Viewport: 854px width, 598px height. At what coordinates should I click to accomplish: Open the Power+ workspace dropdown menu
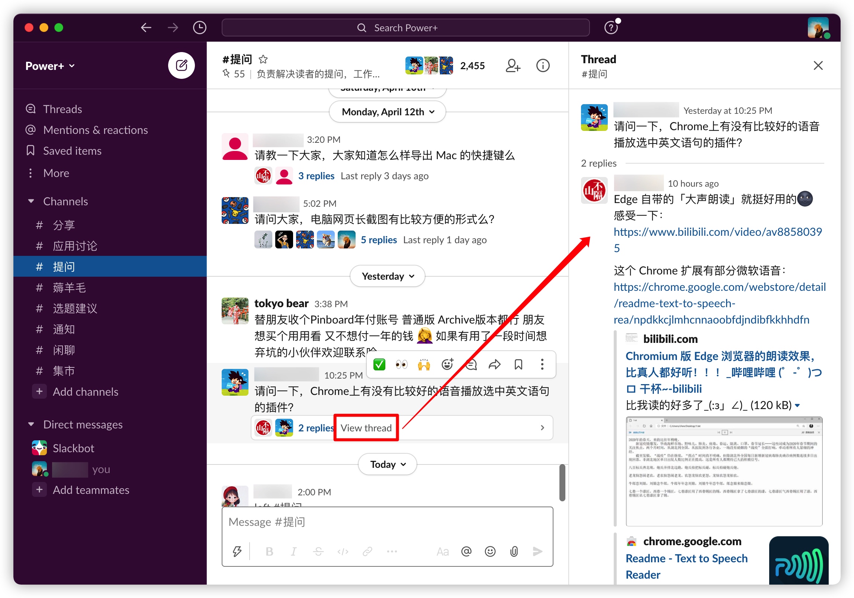tap(50, 66)
